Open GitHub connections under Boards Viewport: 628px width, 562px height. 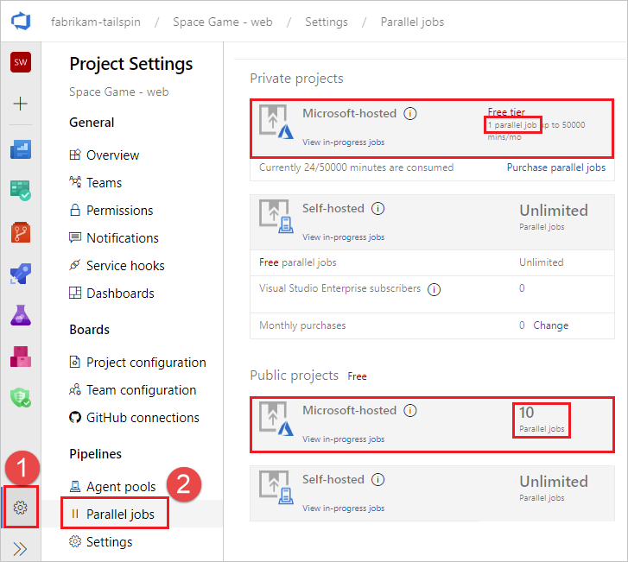click(143, 418)
